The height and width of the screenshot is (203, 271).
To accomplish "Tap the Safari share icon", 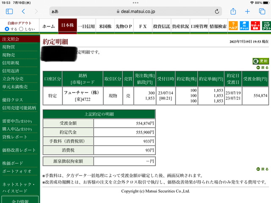I will (233, 11).
